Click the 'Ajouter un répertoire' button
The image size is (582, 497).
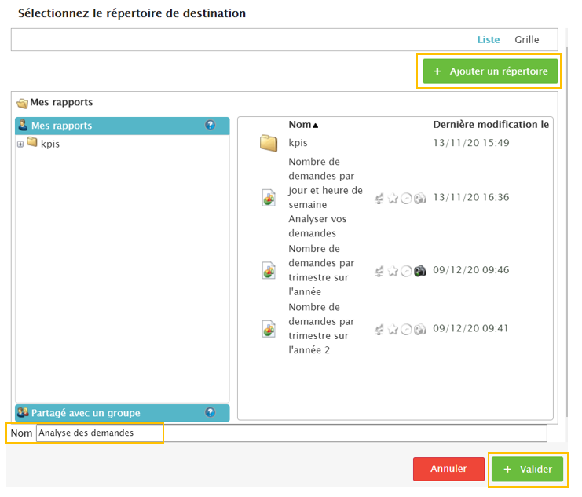(x=490, y=71)
